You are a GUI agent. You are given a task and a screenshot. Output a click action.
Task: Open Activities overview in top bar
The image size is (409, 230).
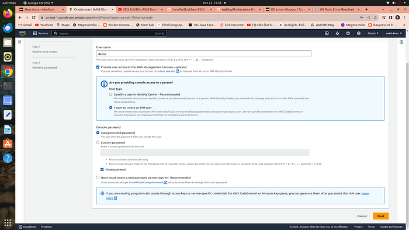[9, 3]
